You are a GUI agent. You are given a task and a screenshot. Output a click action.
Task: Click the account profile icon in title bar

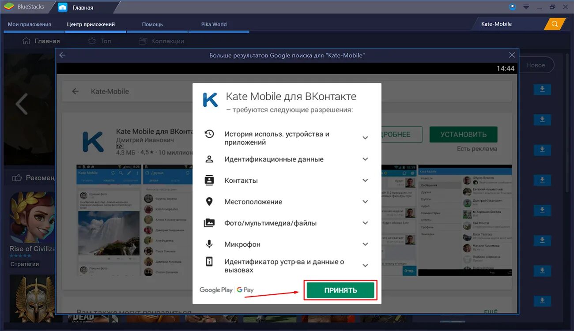(x=512, y=7)
